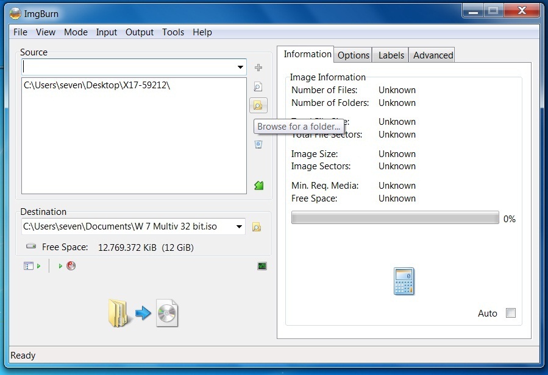Open the Input menu
The image size is (548, 375).
107,32
